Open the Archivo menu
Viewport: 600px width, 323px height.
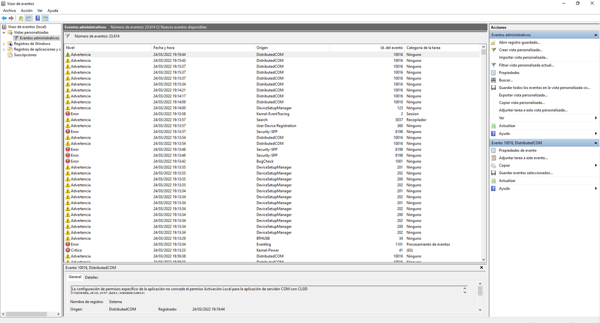pos(9,10)
